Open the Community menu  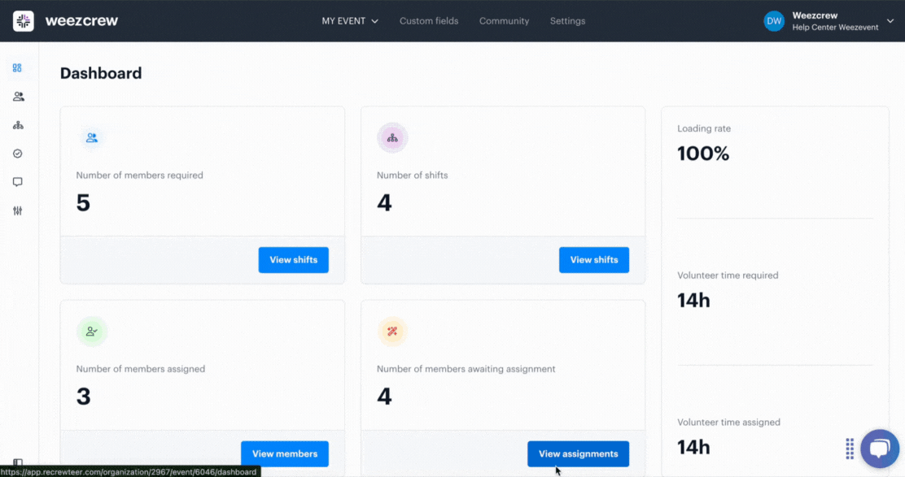point(504,21)
